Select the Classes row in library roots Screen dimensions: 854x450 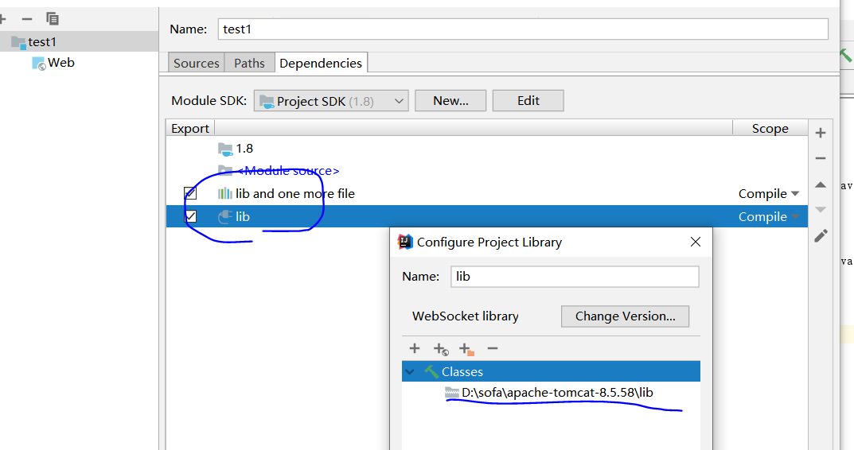point(552,371)
